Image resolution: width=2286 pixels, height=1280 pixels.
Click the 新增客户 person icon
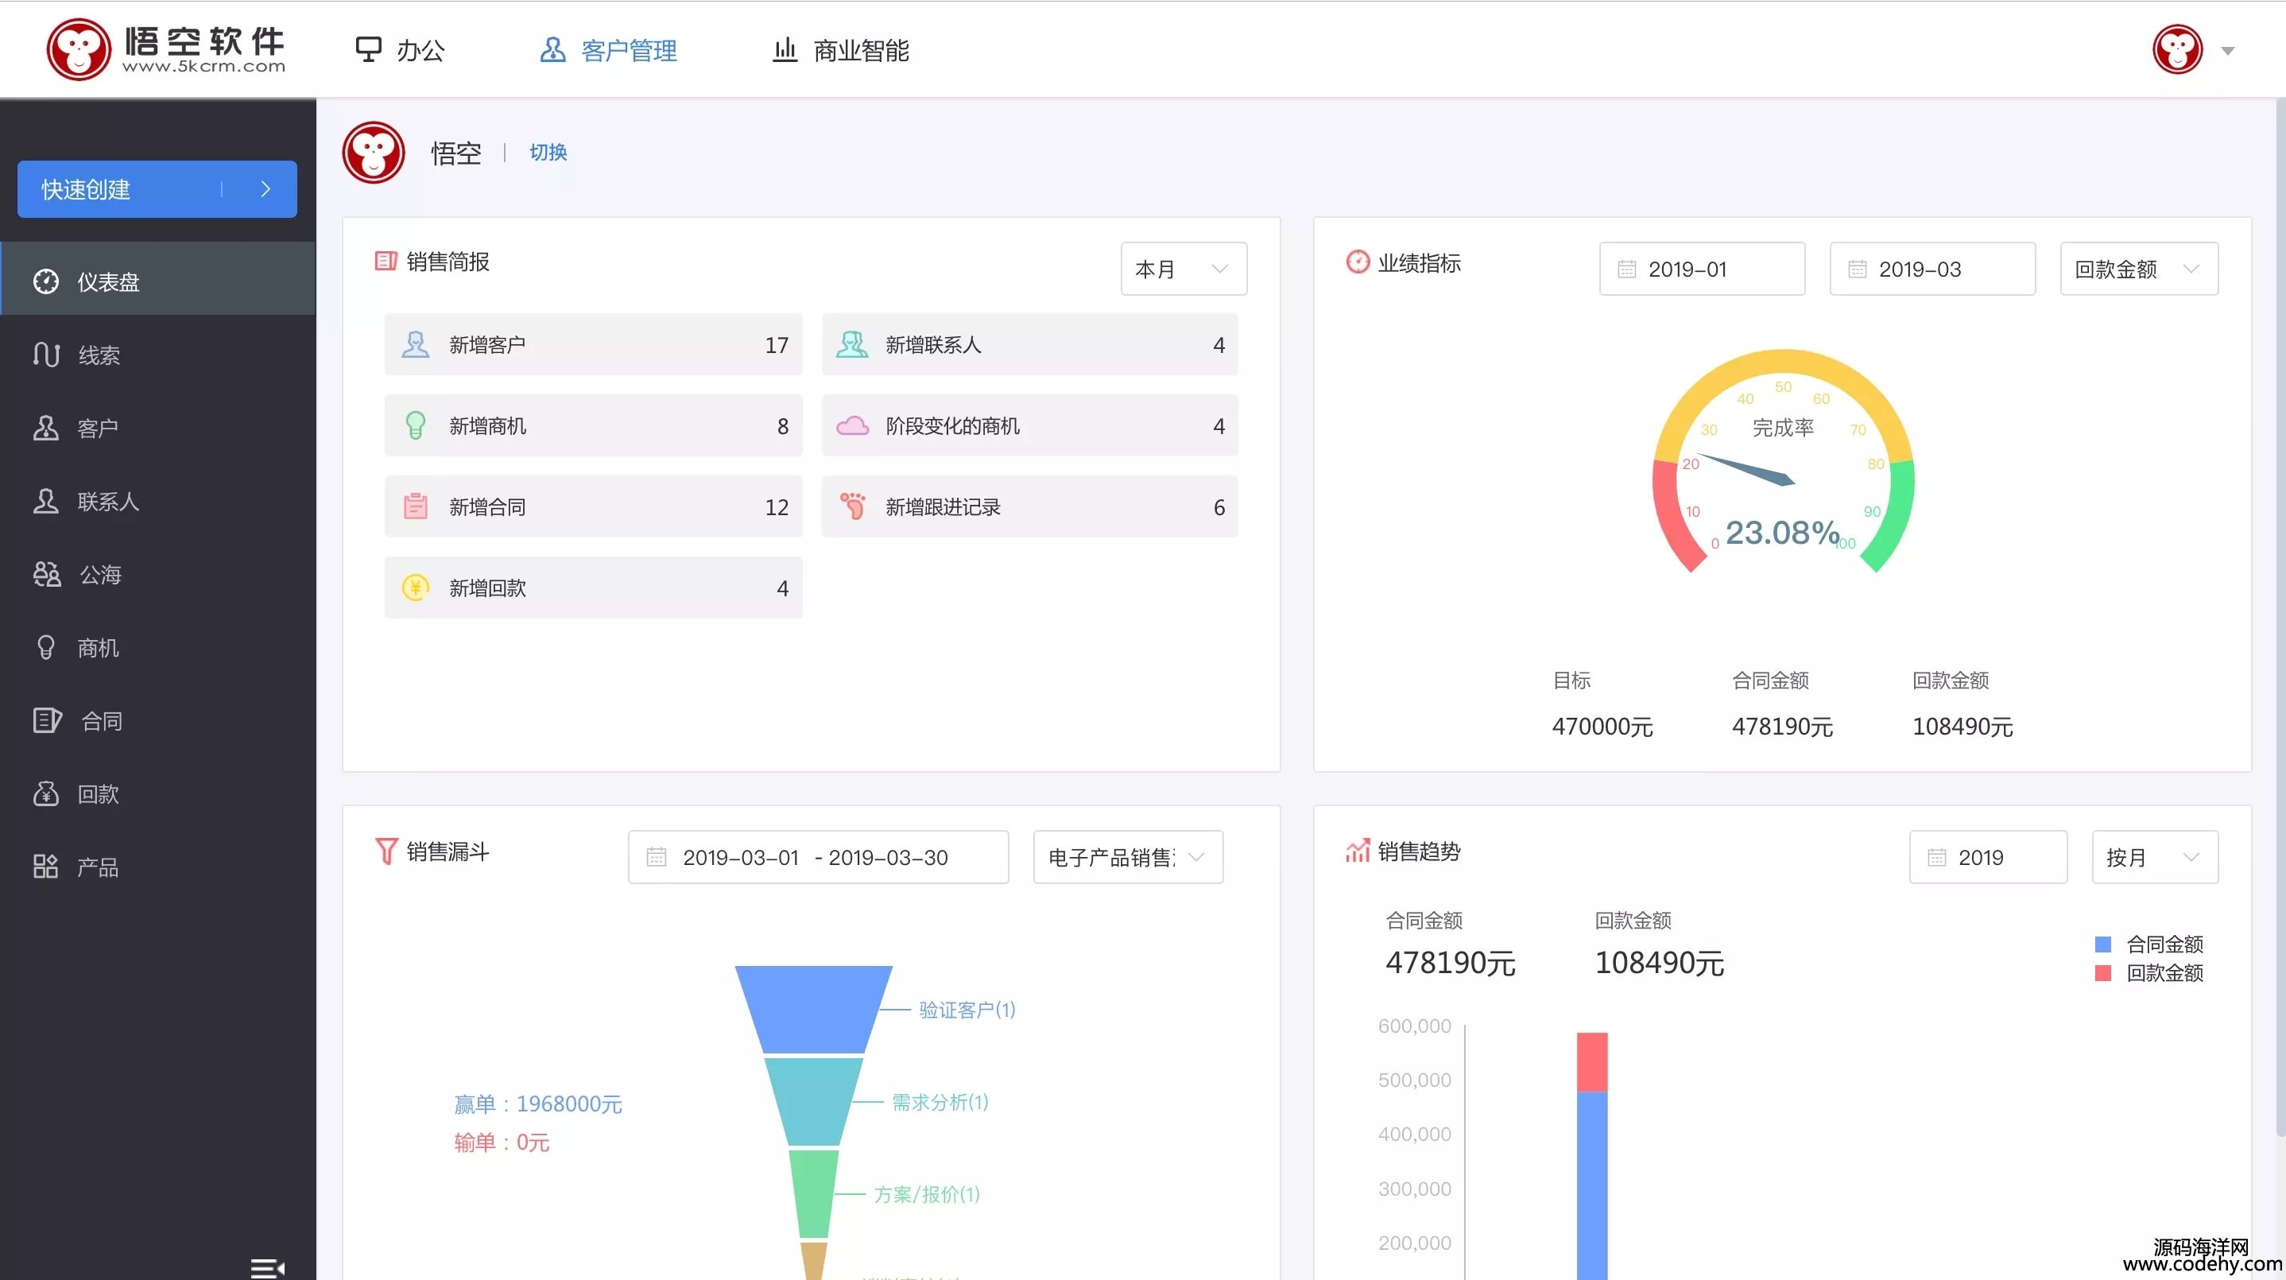click(416, 344)
